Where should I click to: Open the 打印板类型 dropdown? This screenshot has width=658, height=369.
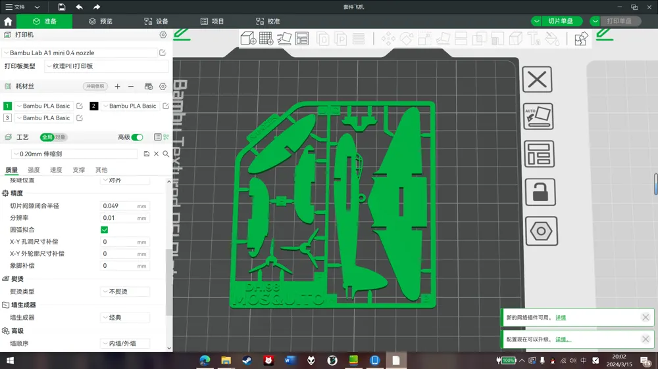click(106, 66)
